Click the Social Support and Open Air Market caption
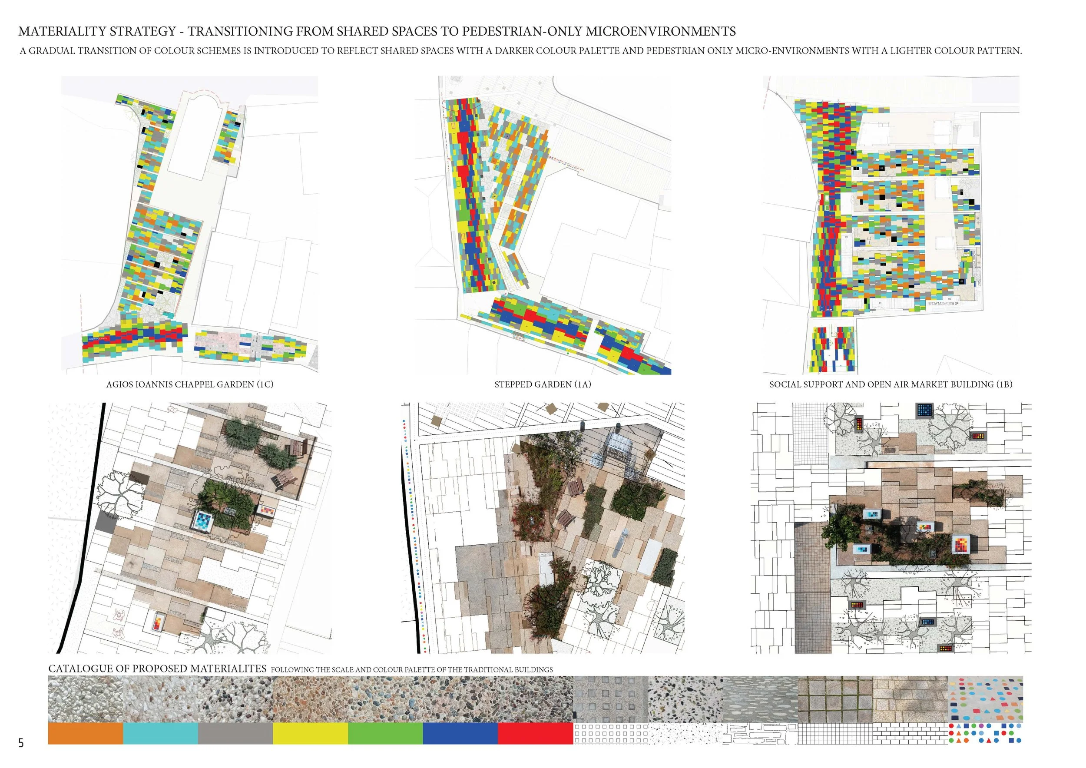Image resolution: width=1086 pixels, height=768 pixels. pos(891,384)
